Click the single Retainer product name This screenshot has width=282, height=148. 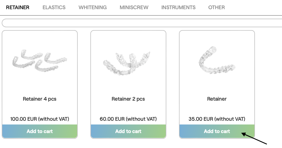(217, 99)
